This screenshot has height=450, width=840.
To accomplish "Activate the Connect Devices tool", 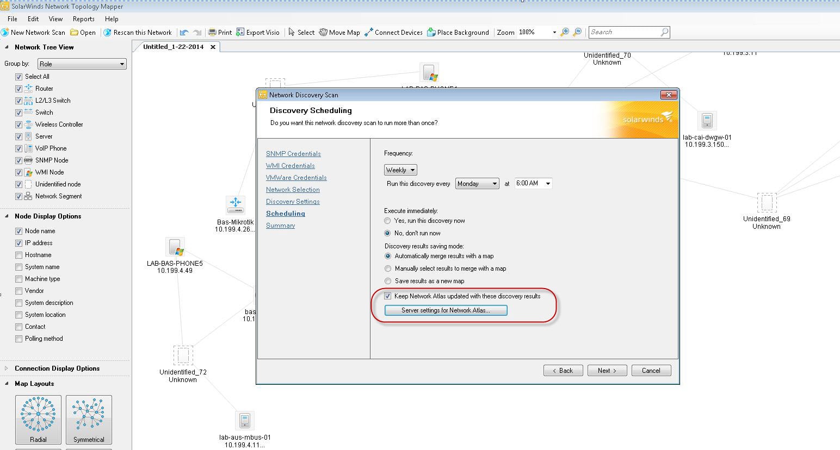I will (393, 33).
